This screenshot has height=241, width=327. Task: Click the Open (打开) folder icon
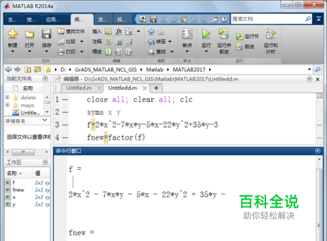coord(29,34)
